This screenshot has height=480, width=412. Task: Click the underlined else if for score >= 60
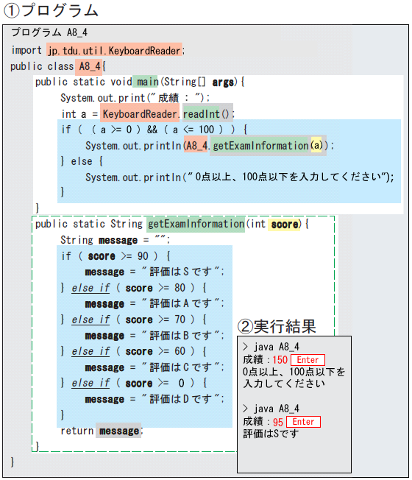(90, 351)
